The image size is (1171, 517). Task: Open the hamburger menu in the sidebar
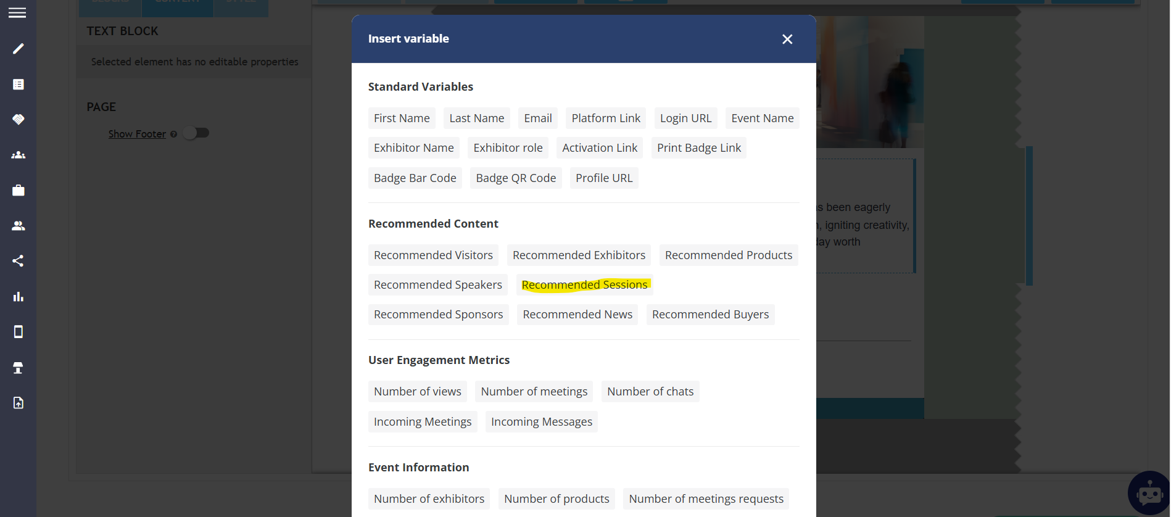pyautogui.click(x=17, y=13)
